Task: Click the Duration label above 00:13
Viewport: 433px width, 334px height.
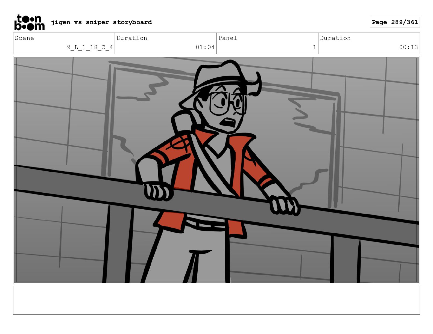Action: 335,38
